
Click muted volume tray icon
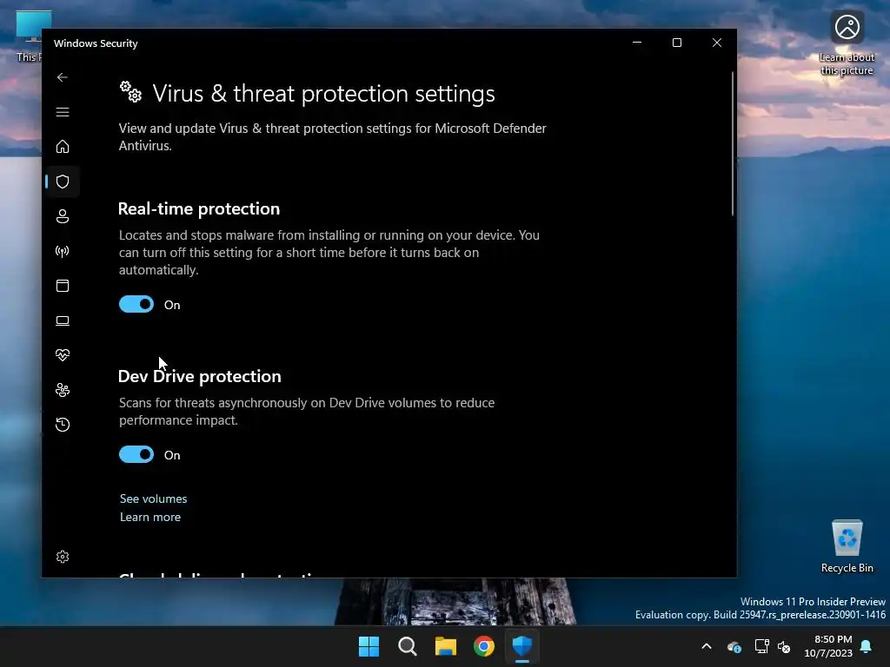pyautogui.click(x=785, y=646)
